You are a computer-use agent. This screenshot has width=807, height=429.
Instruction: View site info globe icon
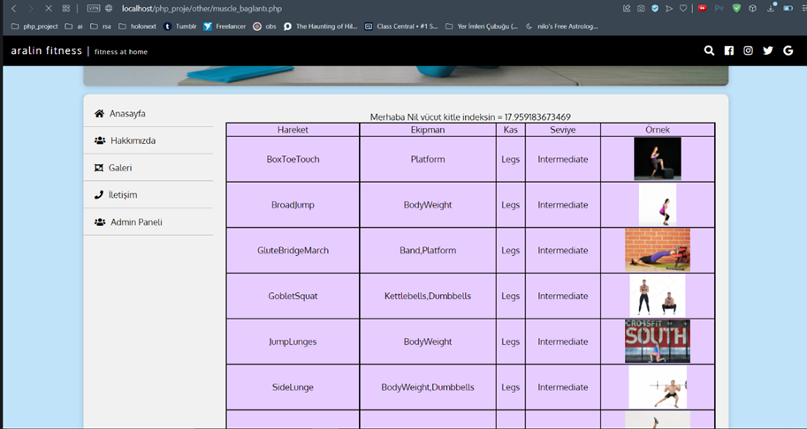click(109, 8)
